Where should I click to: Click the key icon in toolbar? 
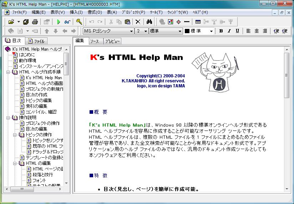(79, 22)
